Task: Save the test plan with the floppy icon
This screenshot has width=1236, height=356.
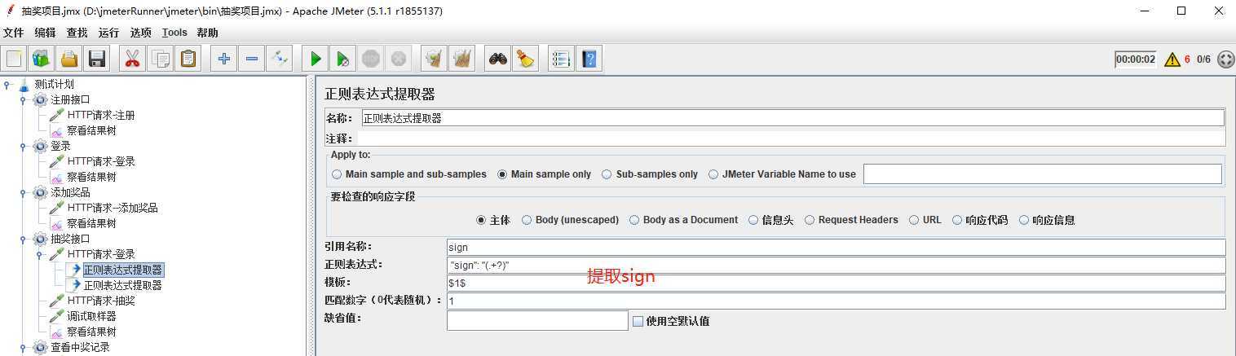Action: click(97, 59)
